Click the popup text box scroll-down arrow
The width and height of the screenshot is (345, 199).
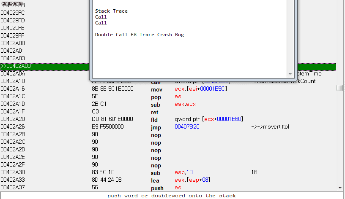coord(290,74)
